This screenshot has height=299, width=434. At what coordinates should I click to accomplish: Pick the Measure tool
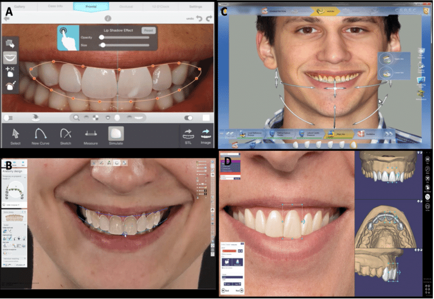pyautogui.click(x=89, y=135)
